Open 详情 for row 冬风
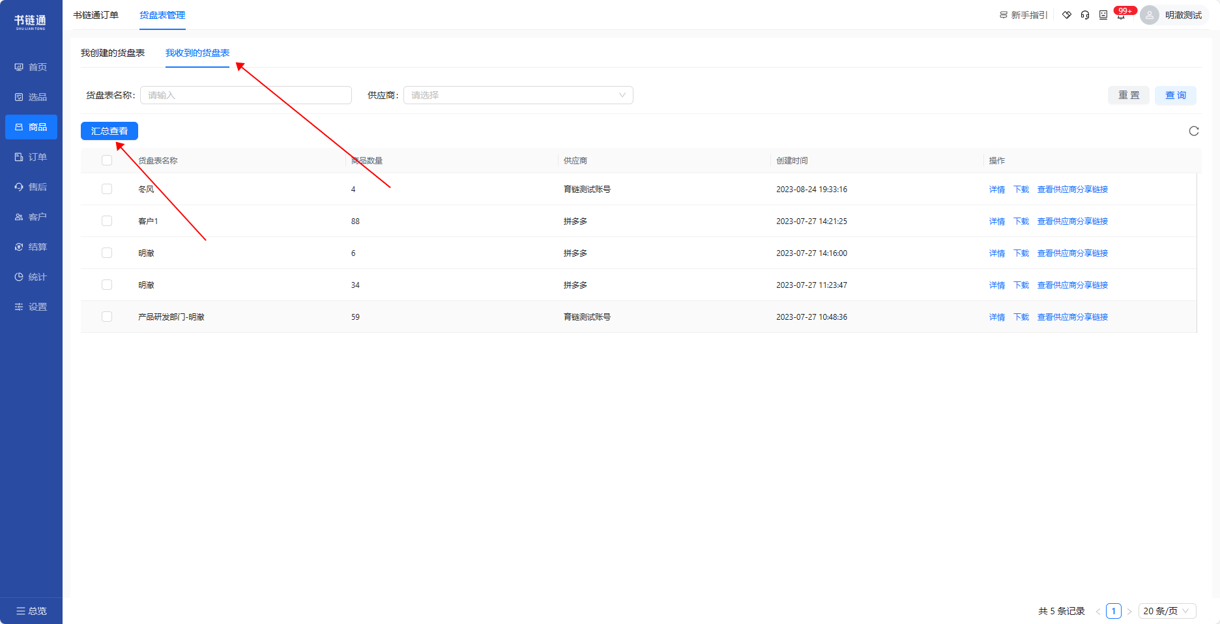The width and height of the screenshot is (1220, 624). tap(997, 189)
